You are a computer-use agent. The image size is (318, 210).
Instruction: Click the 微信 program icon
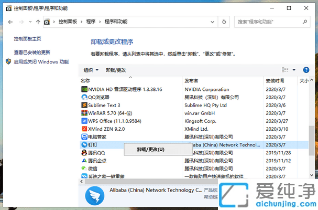[84, 168]
